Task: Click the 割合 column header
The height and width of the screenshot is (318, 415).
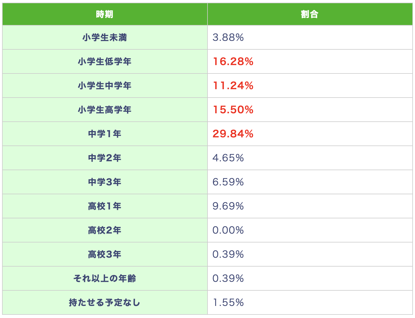Action: click(310, 14)
